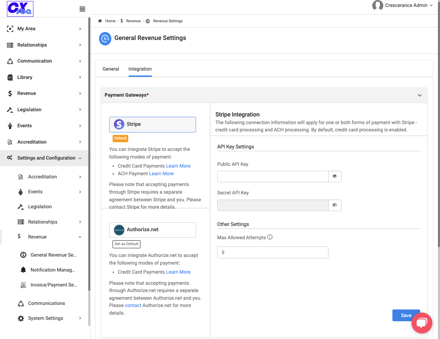The image size is (440, 339).
Task: Click the Communication sidebar icon
Action: point(10,61)
